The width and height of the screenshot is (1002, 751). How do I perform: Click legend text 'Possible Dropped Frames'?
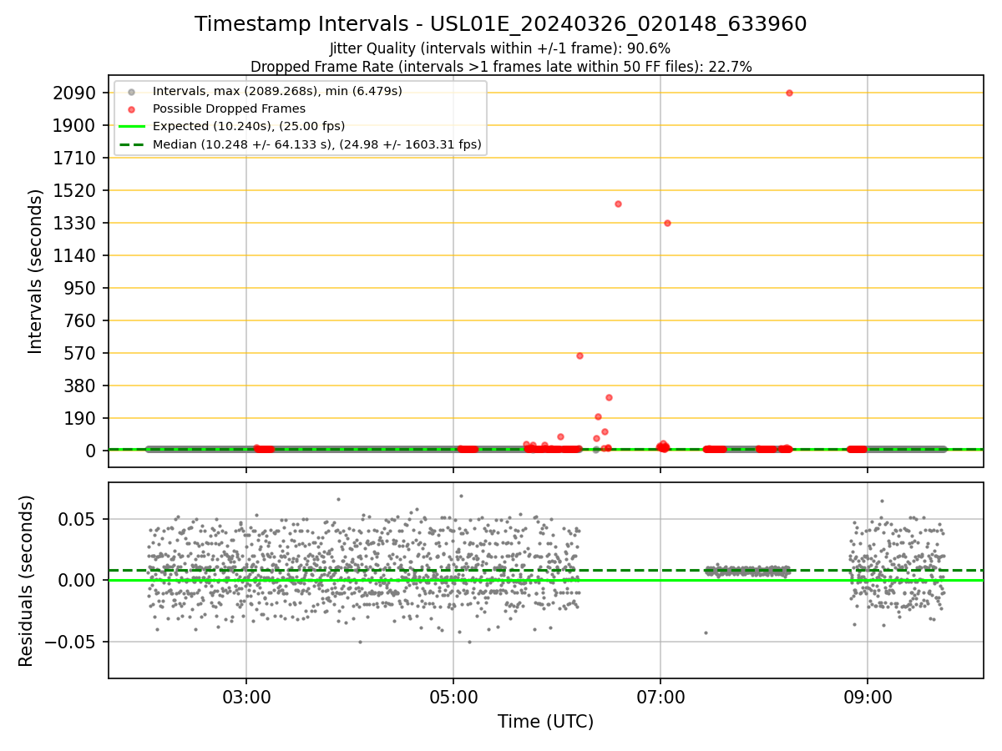tap(229, 108)
